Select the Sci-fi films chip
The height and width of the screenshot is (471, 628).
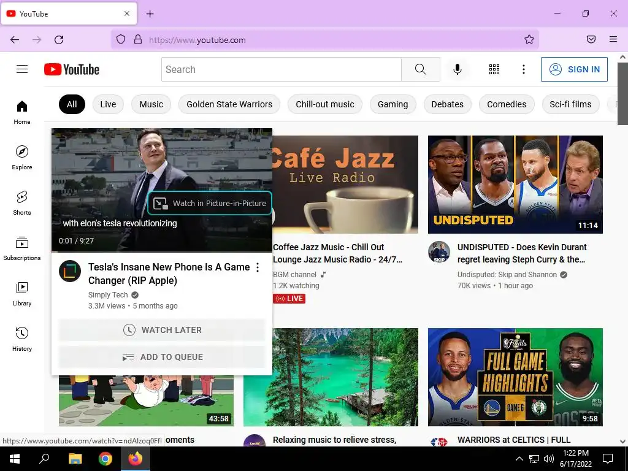570,104
